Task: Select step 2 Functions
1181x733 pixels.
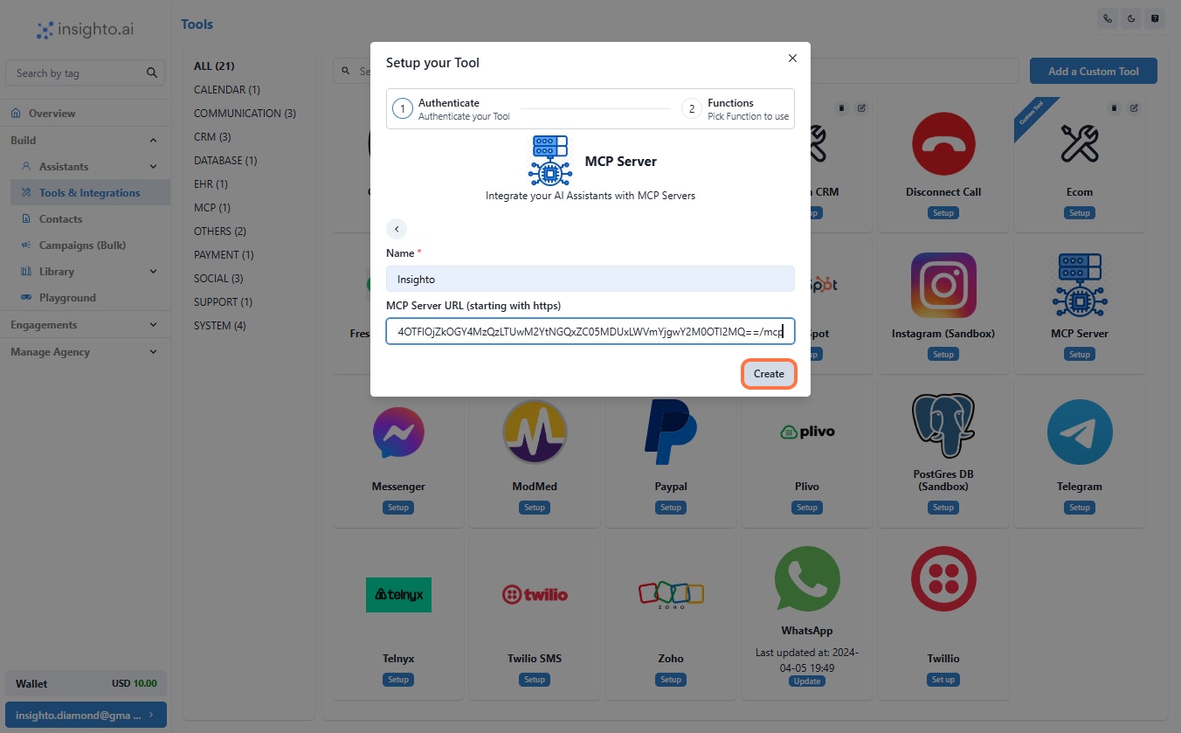Action: pyautogui.click(x=735, y=109)
